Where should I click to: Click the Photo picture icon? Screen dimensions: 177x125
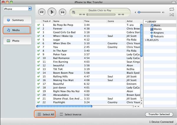[9, 41]
